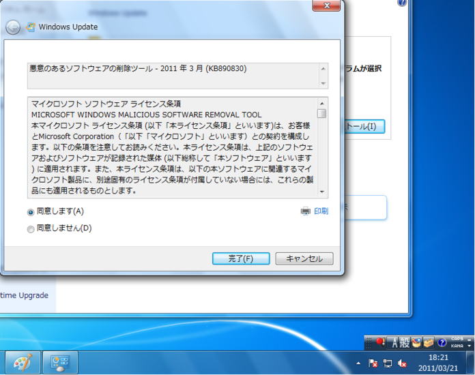The height and width of the screenshot is (375, 475).
Task: Click the license text scrollbar thumb
Action: (x=322, y=113)
